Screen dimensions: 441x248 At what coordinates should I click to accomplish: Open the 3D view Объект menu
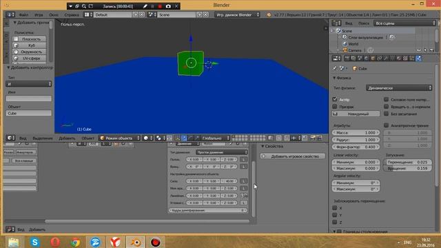coord(88,138)
